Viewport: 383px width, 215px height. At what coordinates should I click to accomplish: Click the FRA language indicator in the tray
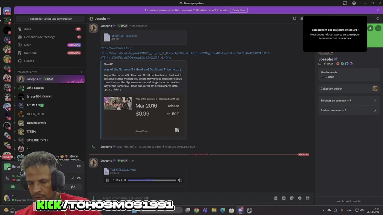(x=349, y=210)
